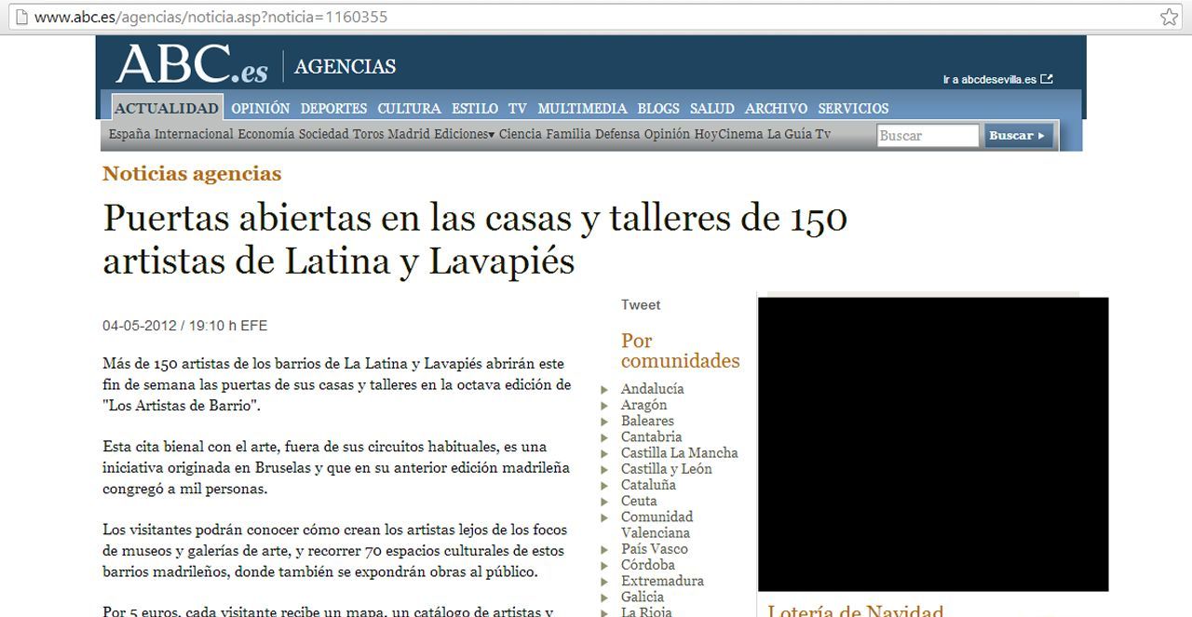Open the Internacional subsection
Image resolution: width=1192 pixels, height=617 pixels.
pos(194,134)
